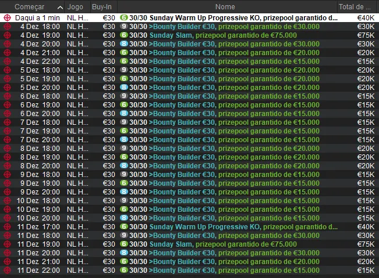Click the 8-player icon on 11 Dez 20:00 row
The height and width of the screenshot is (278, 379).
point(123,253)
